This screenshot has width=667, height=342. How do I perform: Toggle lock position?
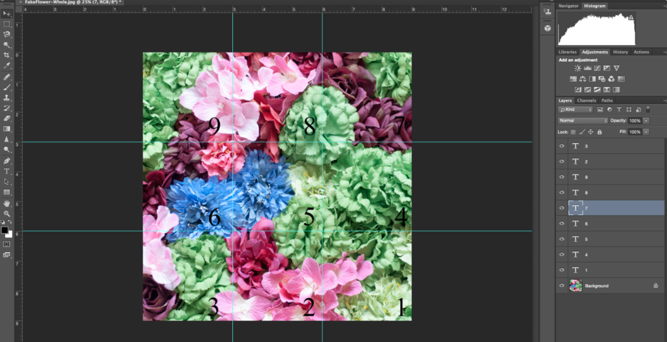click(590, 132)
